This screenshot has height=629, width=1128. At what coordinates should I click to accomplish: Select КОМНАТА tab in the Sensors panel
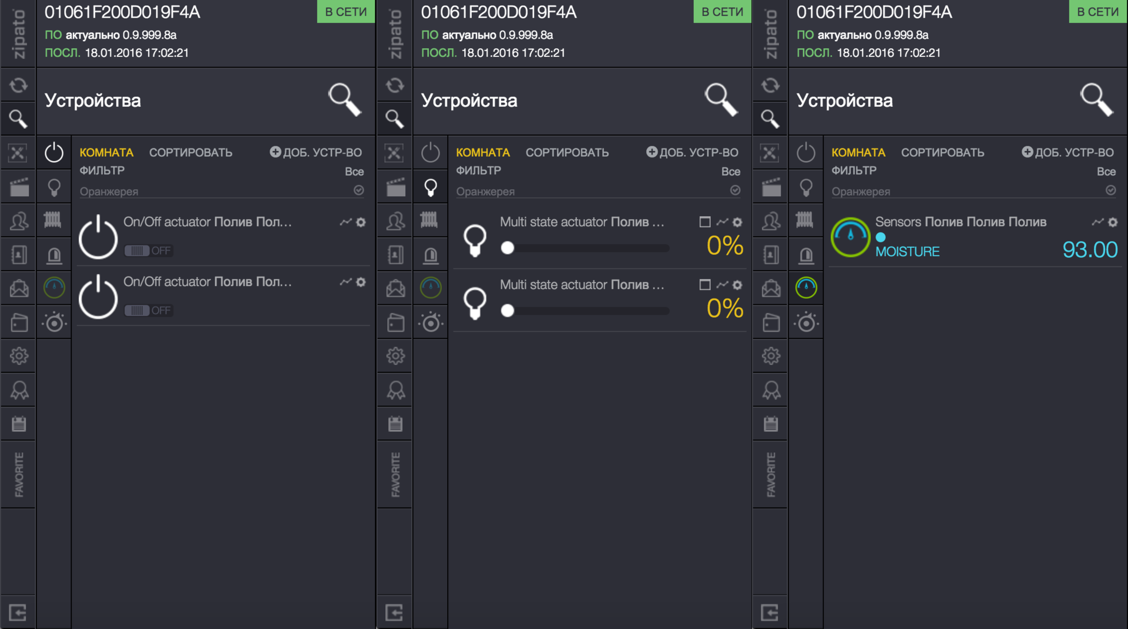(858, 153)
